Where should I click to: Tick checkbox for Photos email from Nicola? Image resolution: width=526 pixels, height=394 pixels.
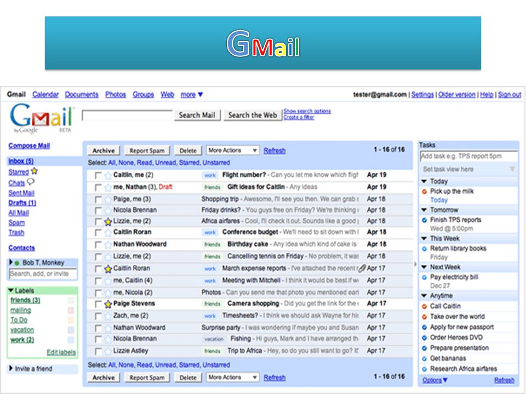(98, 293)
